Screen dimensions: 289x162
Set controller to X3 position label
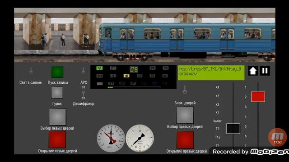click(217, 96)
